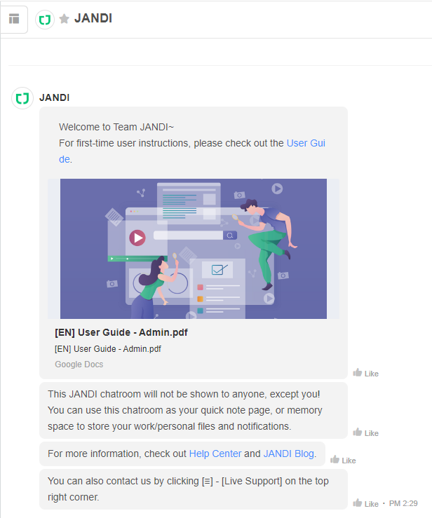Click the PM 2:29 timestamp
432x518 pixels.
pos(403,503)
